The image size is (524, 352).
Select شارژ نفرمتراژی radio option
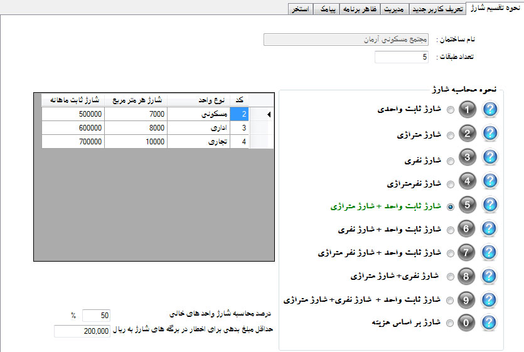click(451, 184)
